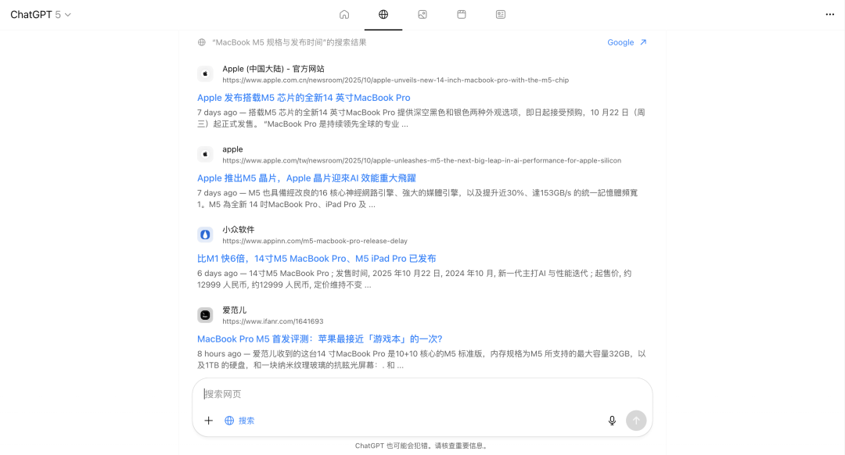The image size is (845, 455).
Task: Toggle the 搜索 web search mode chip
Action: click(239, 421)
